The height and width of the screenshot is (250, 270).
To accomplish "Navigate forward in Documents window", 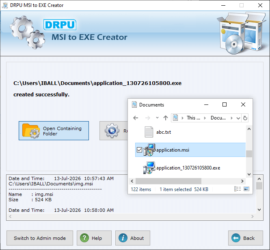I will pyautogui.click(x=147, y=118).
